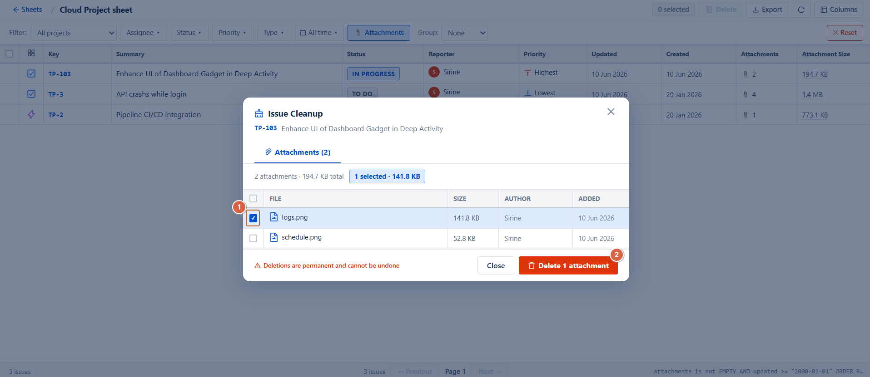Toggle the Attachments filter button
This screenshot has width=870, height=377.
(379, 33)
